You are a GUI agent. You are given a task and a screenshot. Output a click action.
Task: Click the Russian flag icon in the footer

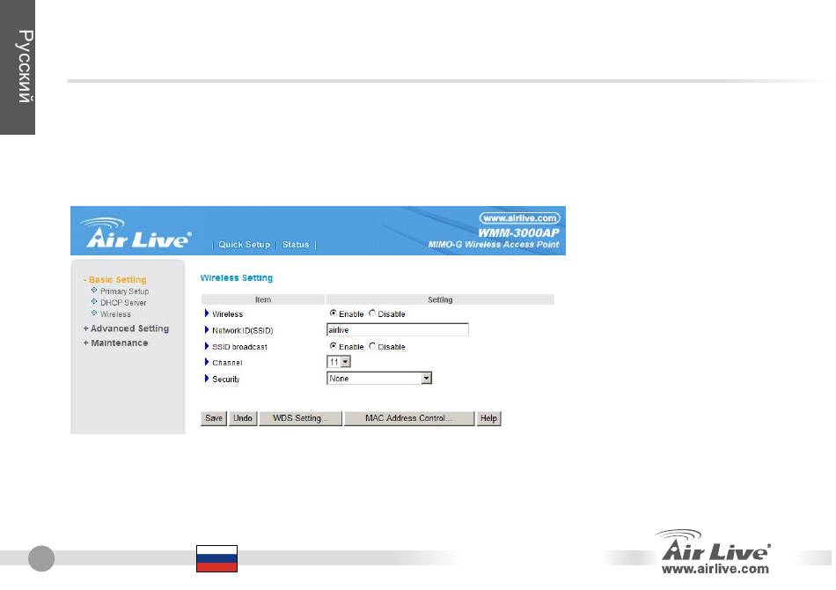217,558
